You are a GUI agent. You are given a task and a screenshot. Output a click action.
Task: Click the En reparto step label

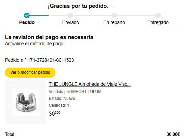pyautogui.click(x=114, y=22)
